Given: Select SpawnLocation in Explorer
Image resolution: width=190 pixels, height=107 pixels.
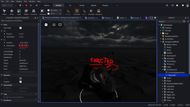Looking at the screenshot, I should coord(171,36).
